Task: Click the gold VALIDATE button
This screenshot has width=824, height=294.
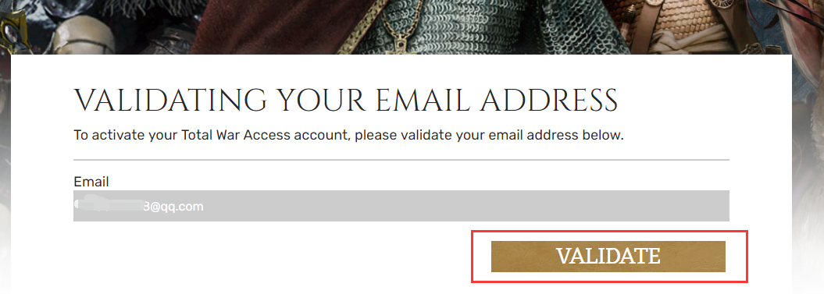Action: click(x=608, y=257)
